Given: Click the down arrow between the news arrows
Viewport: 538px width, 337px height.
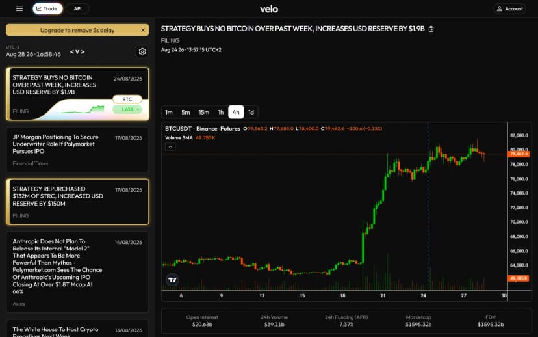Looking at the screenshot, I should click(x=77, y=52).
